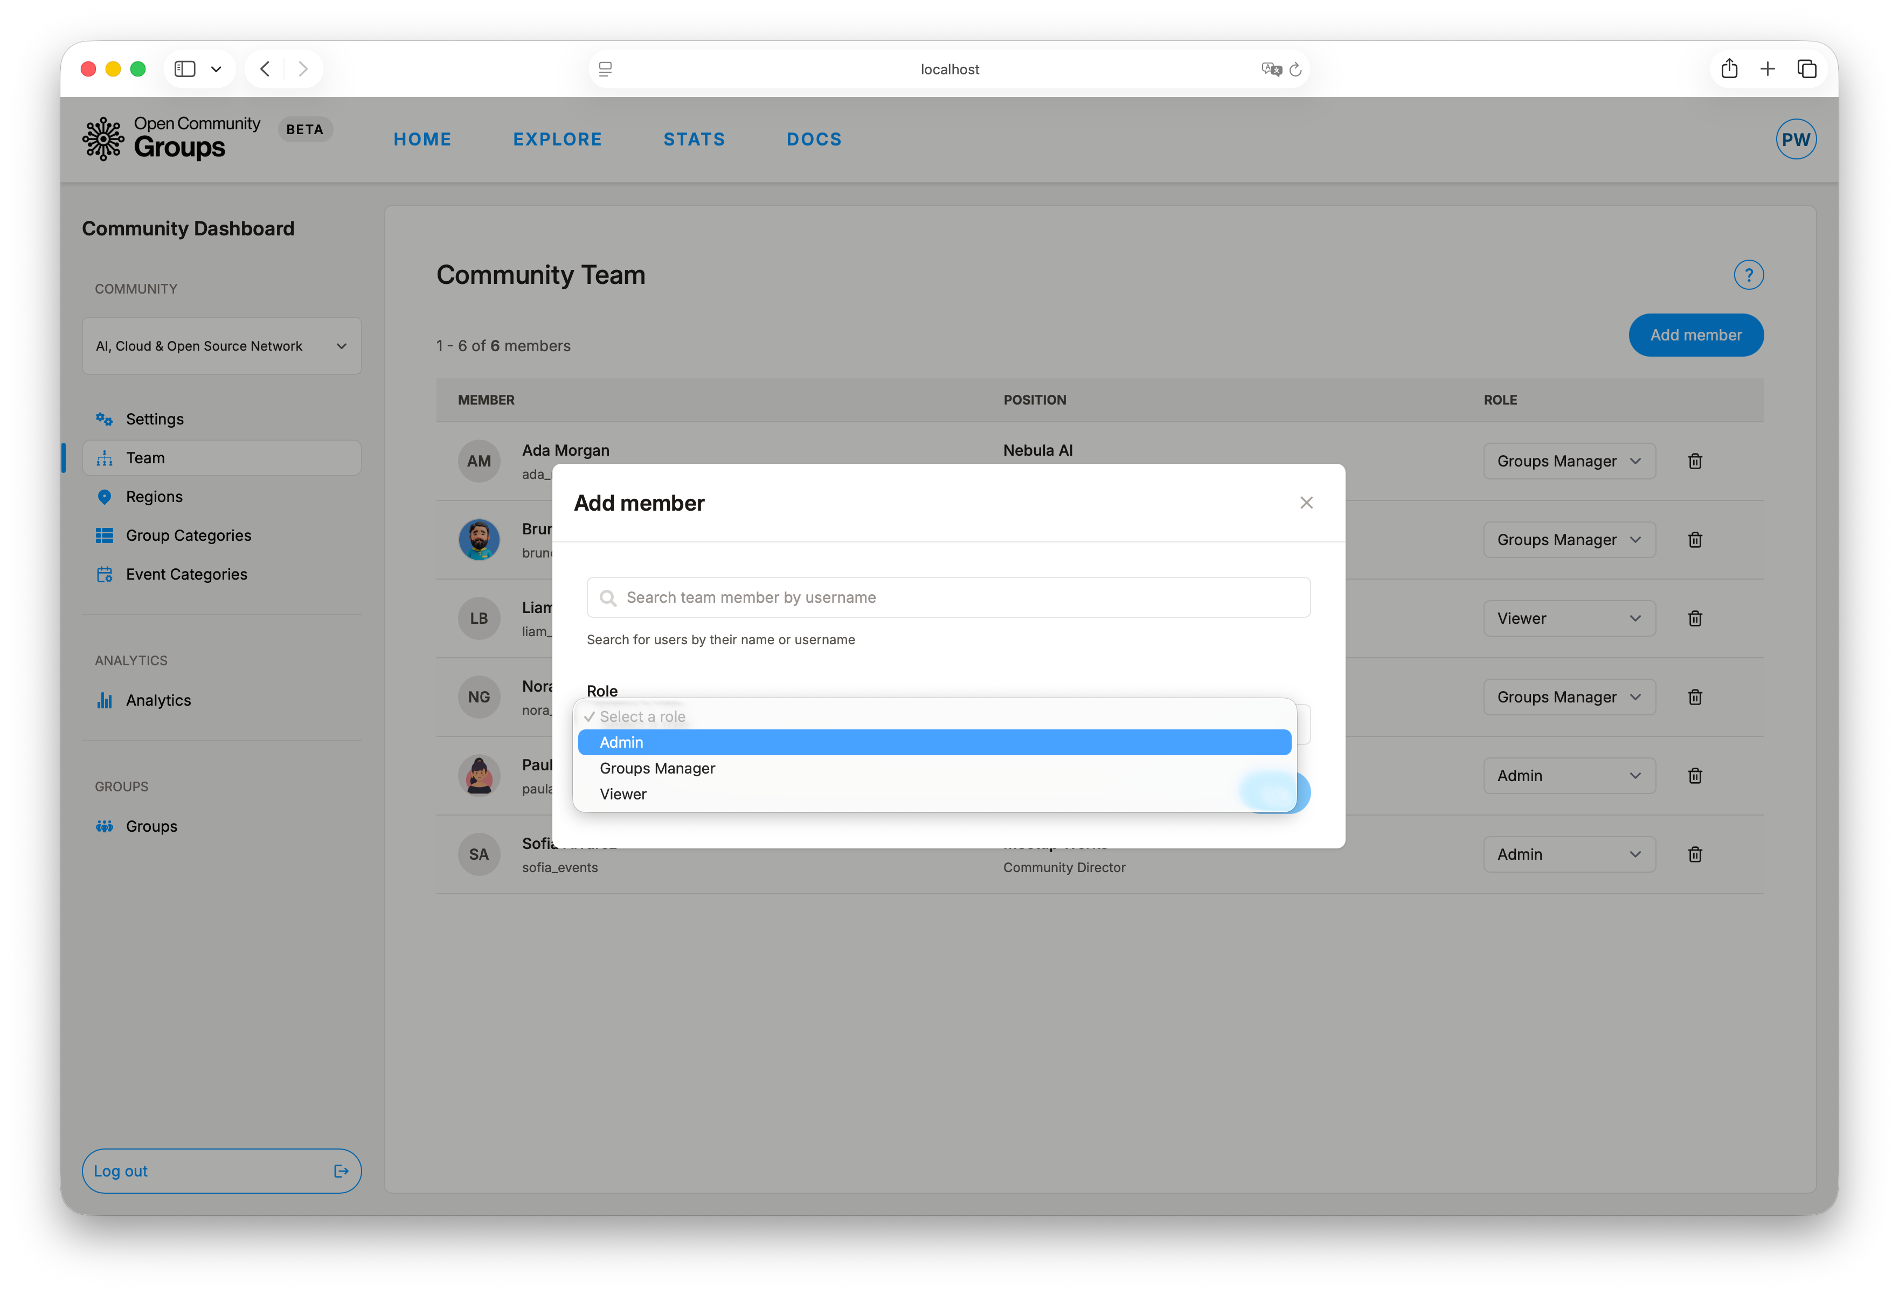Go to the EXPLORE nav item
Image resolution: width=1899 pixels, height=1295 pixels.
(557, 139)
